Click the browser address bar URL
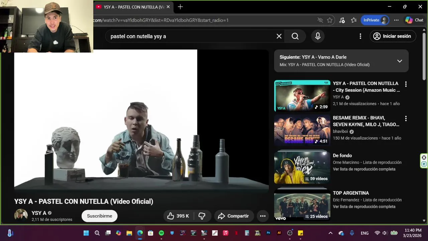 tap(161, 20)
